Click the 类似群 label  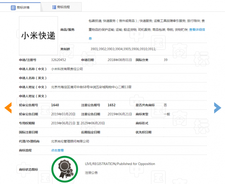tap(65, 49)
